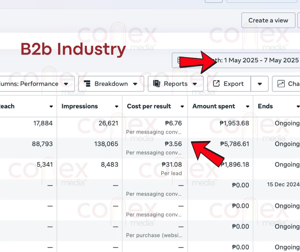Click Ongoing in the ₱1,896.18 row
The image size is (300, 252).
pyautogui.click(x=287, y=165)
